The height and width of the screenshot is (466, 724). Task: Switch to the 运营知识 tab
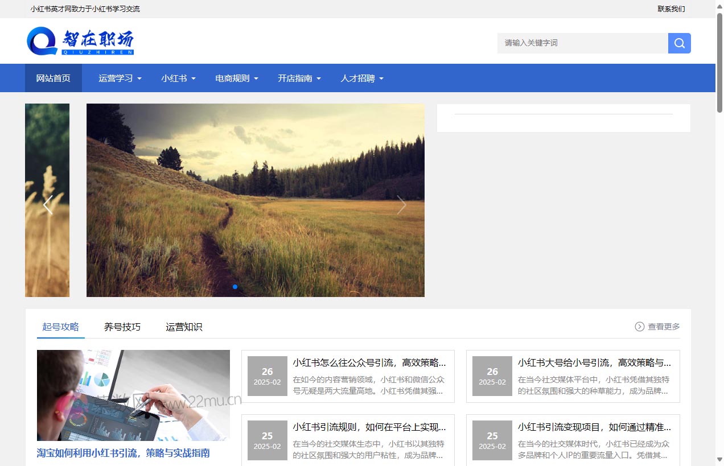[x=183, y=327]
